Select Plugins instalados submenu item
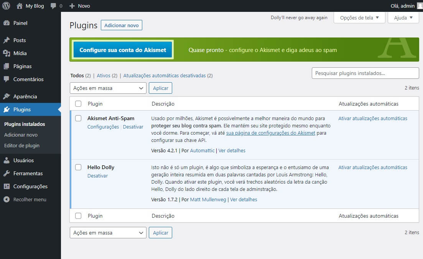423x259 pixels. [x=25, y=124]
